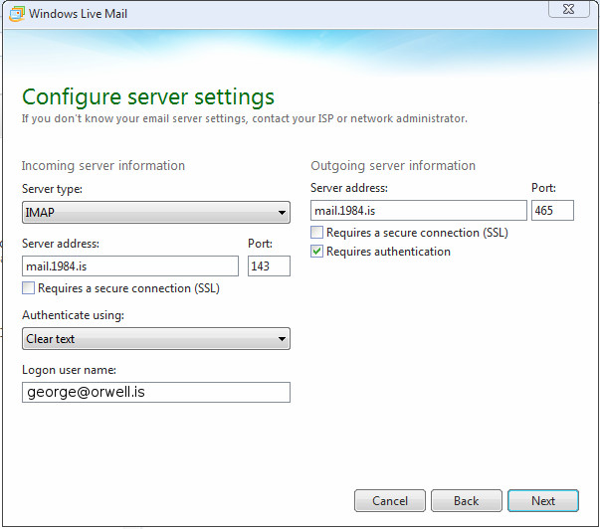The image size is (600, 529).
Task: Click the outgoing Server address field
Action: coord(418,211)
